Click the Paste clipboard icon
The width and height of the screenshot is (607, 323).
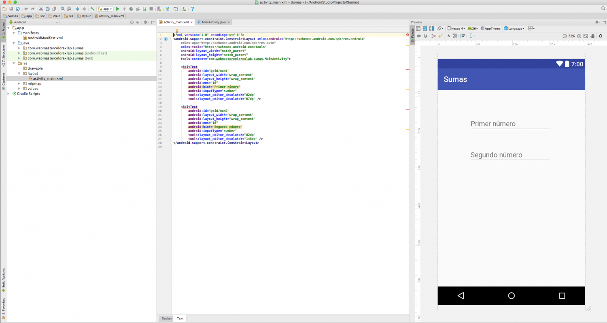(54, 8)
